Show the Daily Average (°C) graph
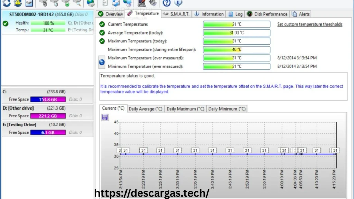Image resolution: width=354 pixels, height=199 pixels. tap(146, 109)
